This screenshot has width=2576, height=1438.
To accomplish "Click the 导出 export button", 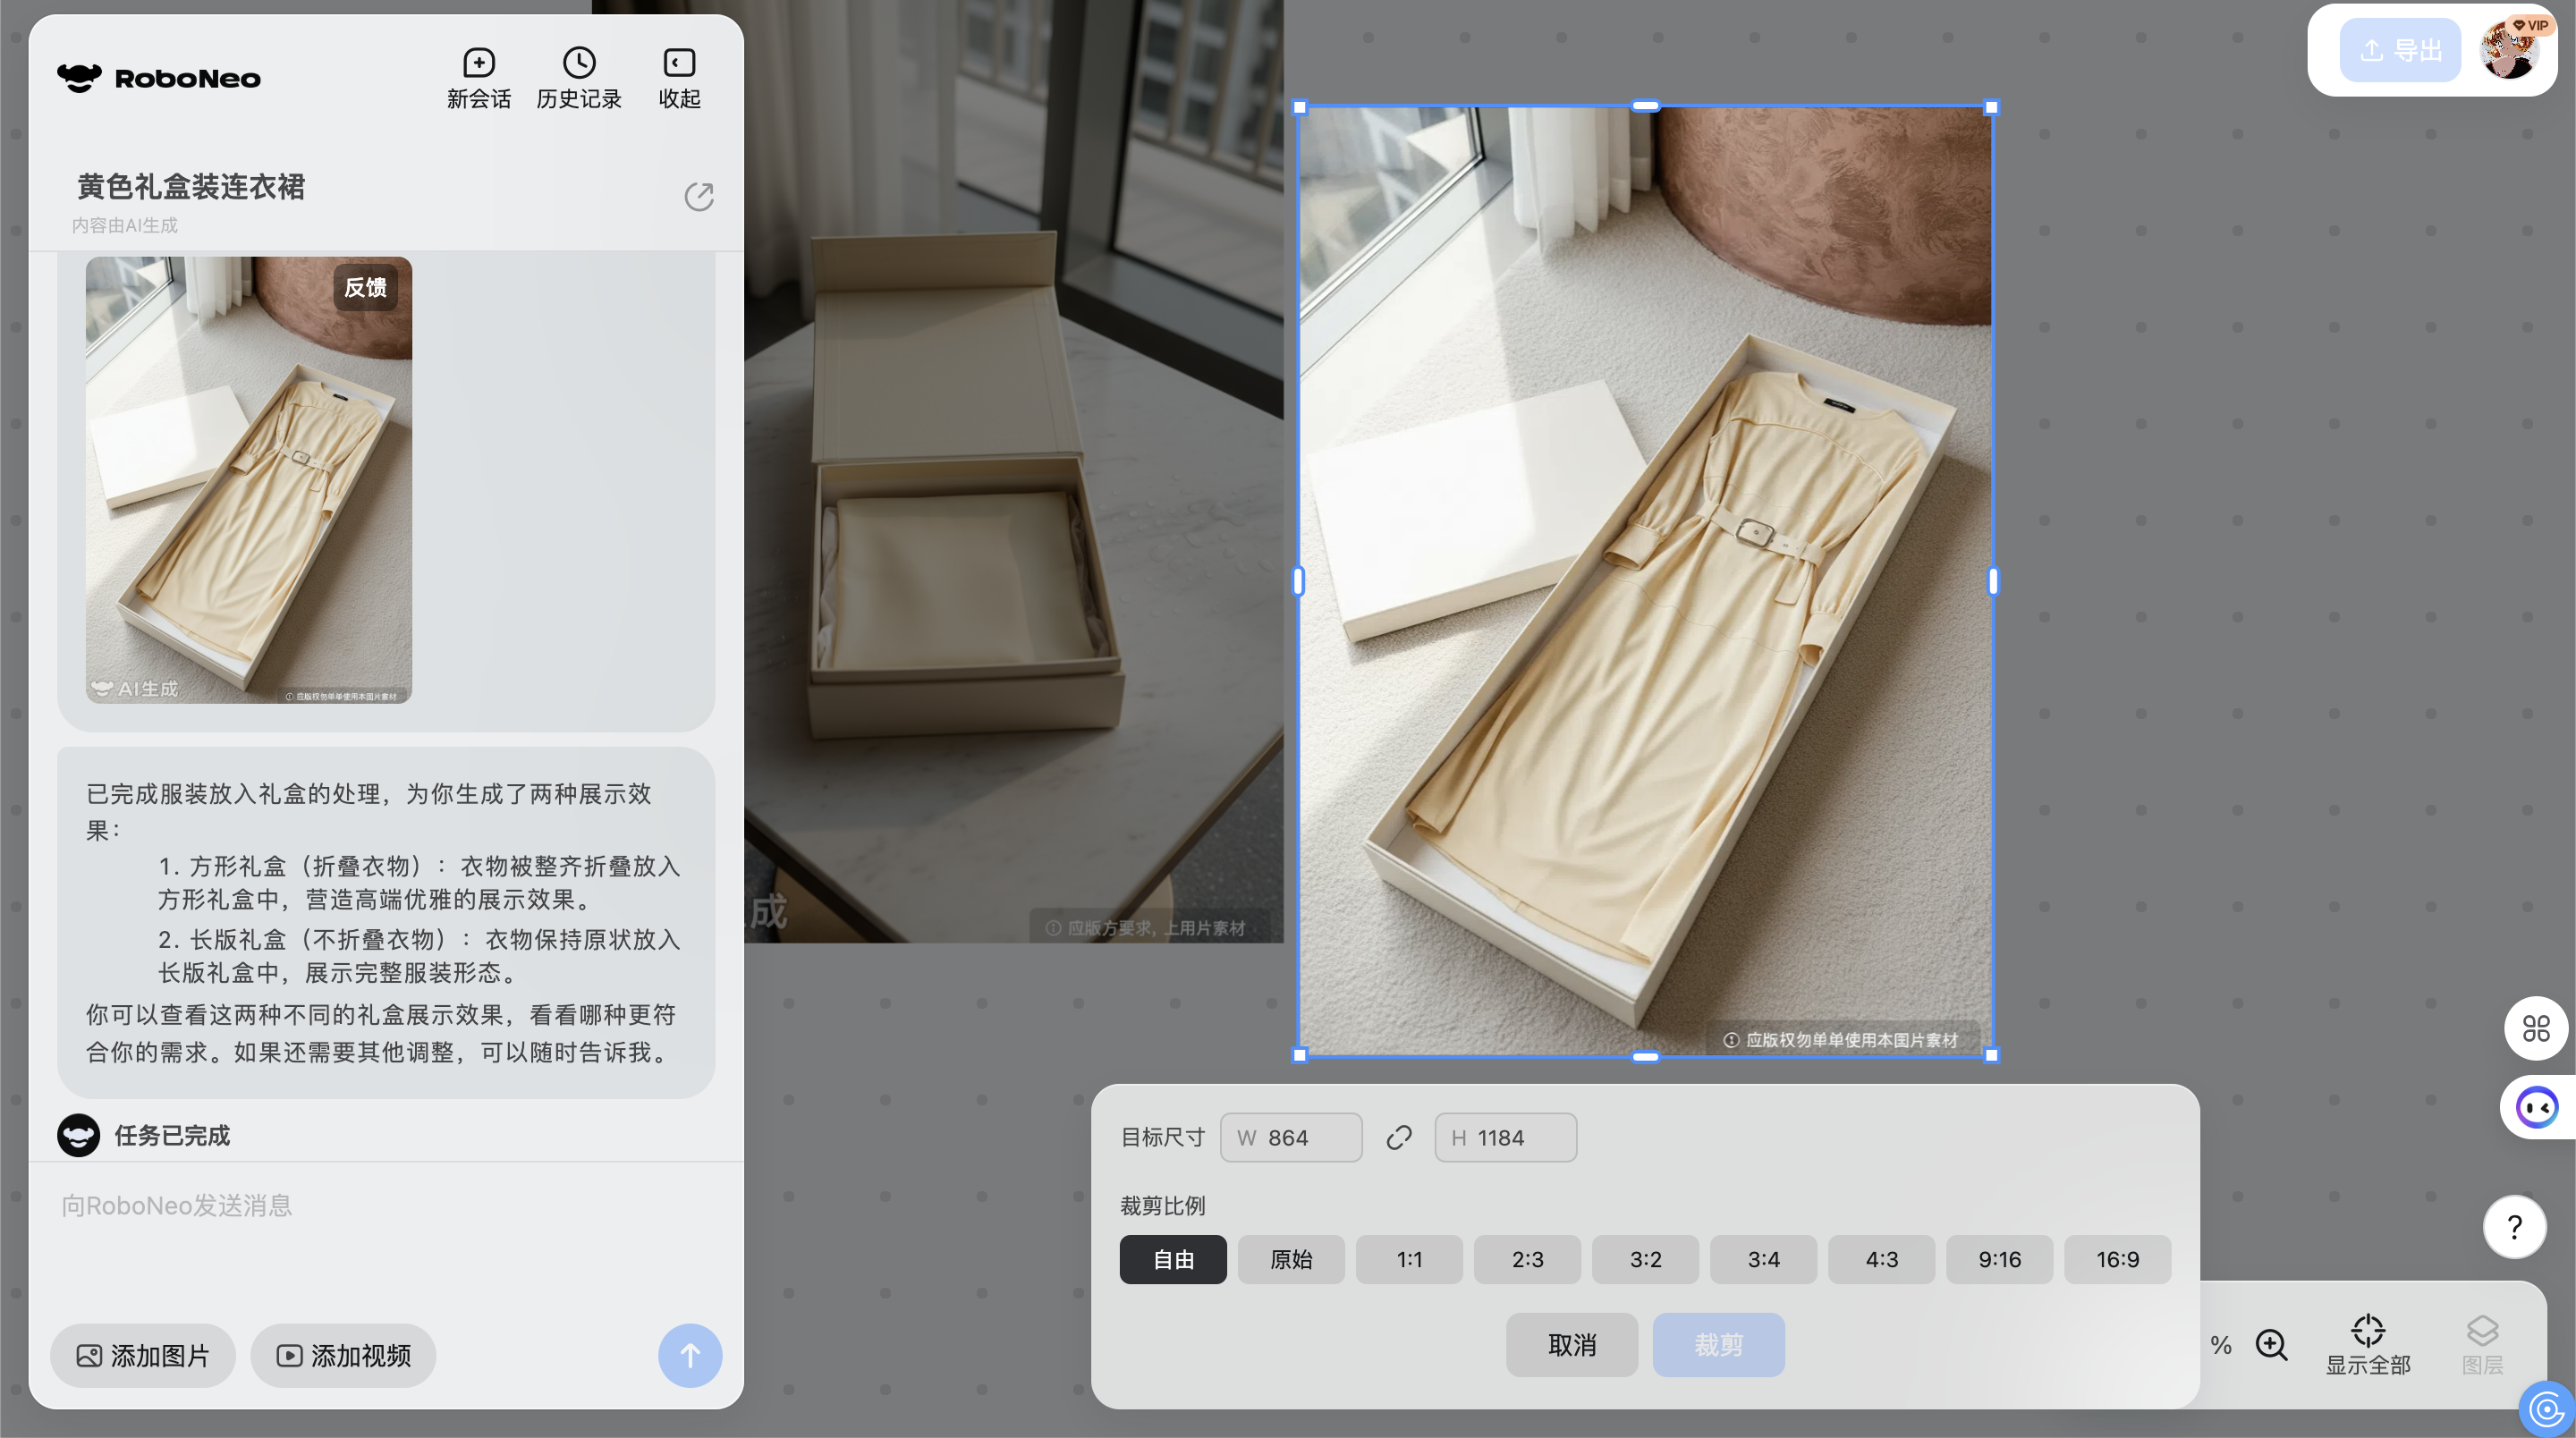I will [x=2400, y=50].
